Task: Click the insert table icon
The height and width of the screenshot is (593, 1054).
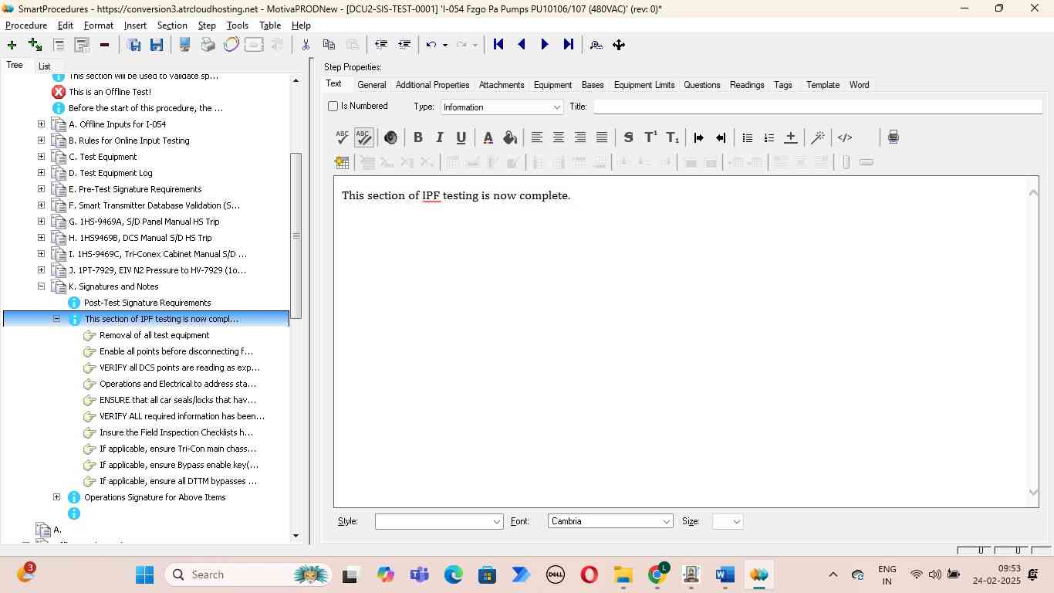Action: click(x=342, y=162)
